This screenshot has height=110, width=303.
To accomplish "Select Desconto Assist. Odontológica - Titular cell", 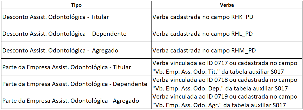I will 76,16.
